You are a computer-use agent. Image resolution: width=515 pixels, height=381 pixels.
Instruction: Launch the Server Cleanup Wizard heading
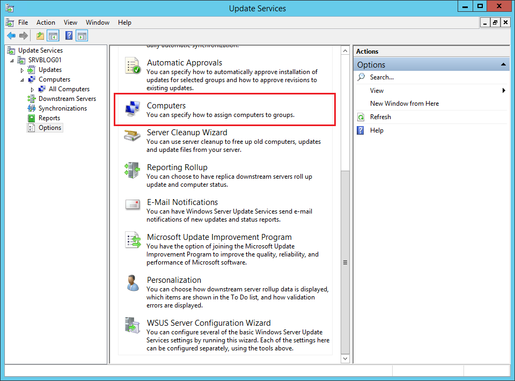(x=187, y=133)
